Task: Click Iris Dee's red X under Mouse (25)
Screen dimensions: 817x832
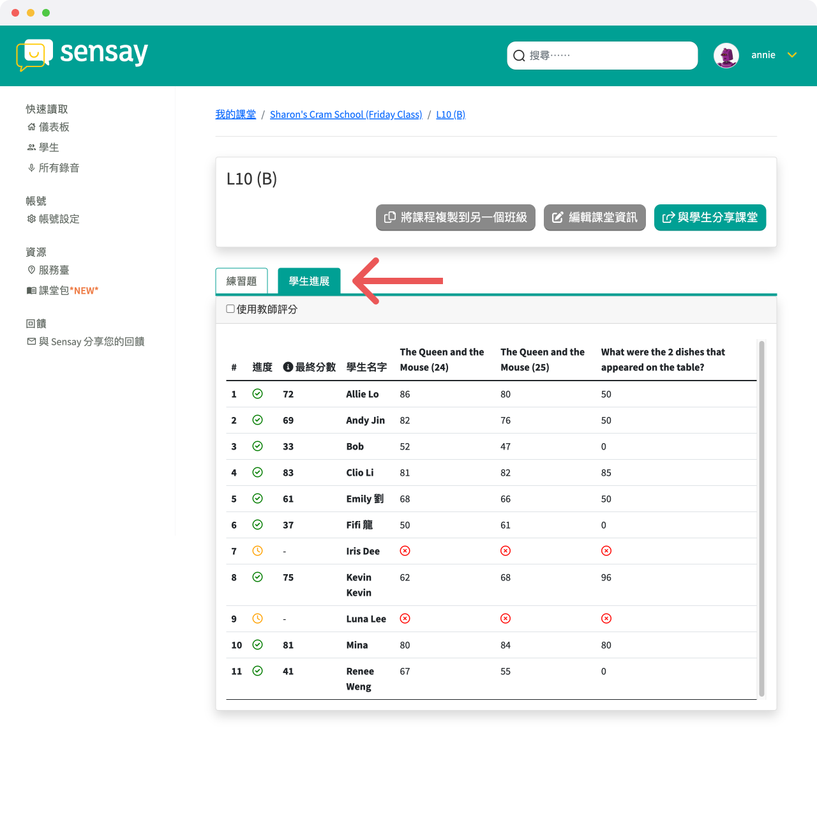Action: (506, 551)
